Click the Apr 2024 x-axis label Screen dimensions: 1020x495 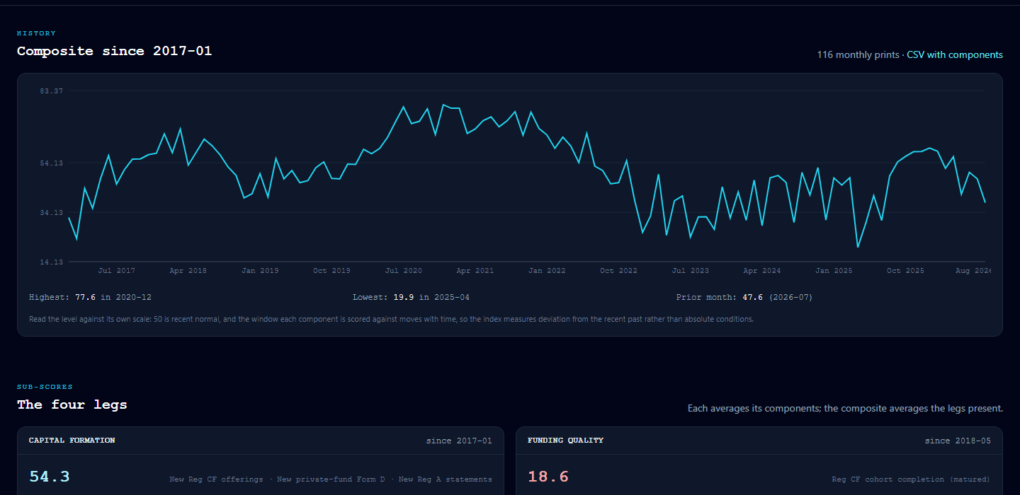pos(762,271)
